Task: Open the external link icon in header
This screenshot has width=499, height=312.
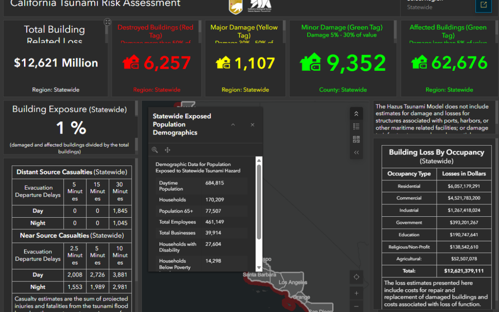Action: 483,5
